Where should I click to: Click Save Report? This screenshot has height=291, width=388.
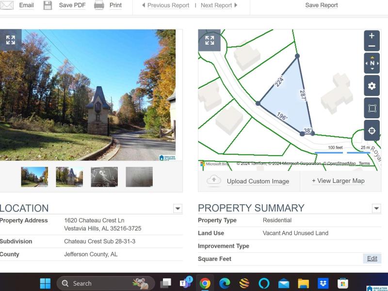coord(321,5)
